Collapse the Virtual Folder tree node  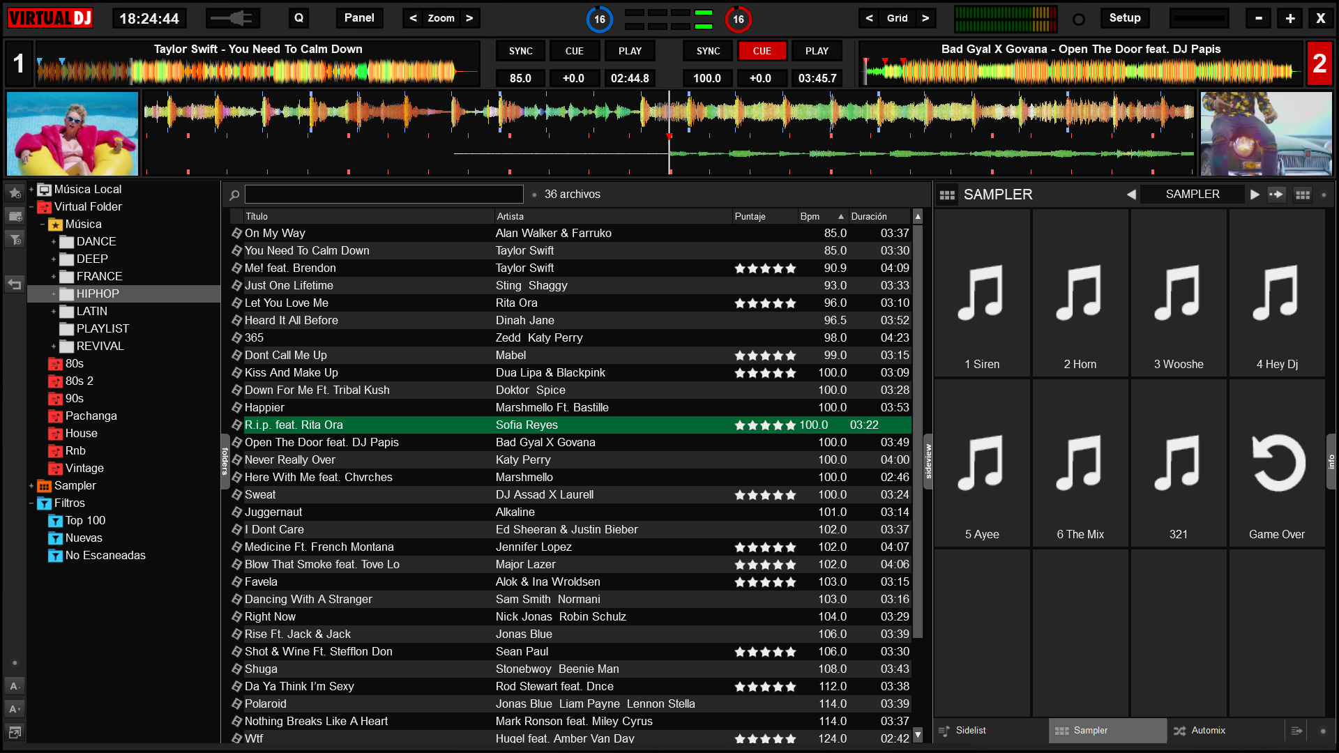[x=31, y=207]
